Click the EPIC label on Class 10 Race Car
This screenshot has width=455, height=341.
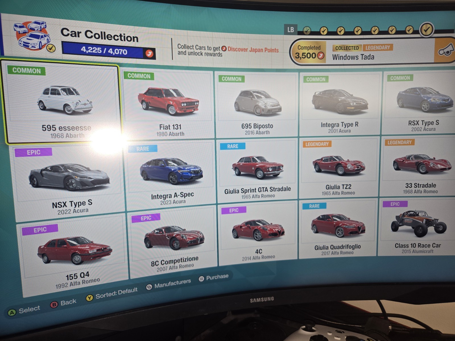coord(395,204)
